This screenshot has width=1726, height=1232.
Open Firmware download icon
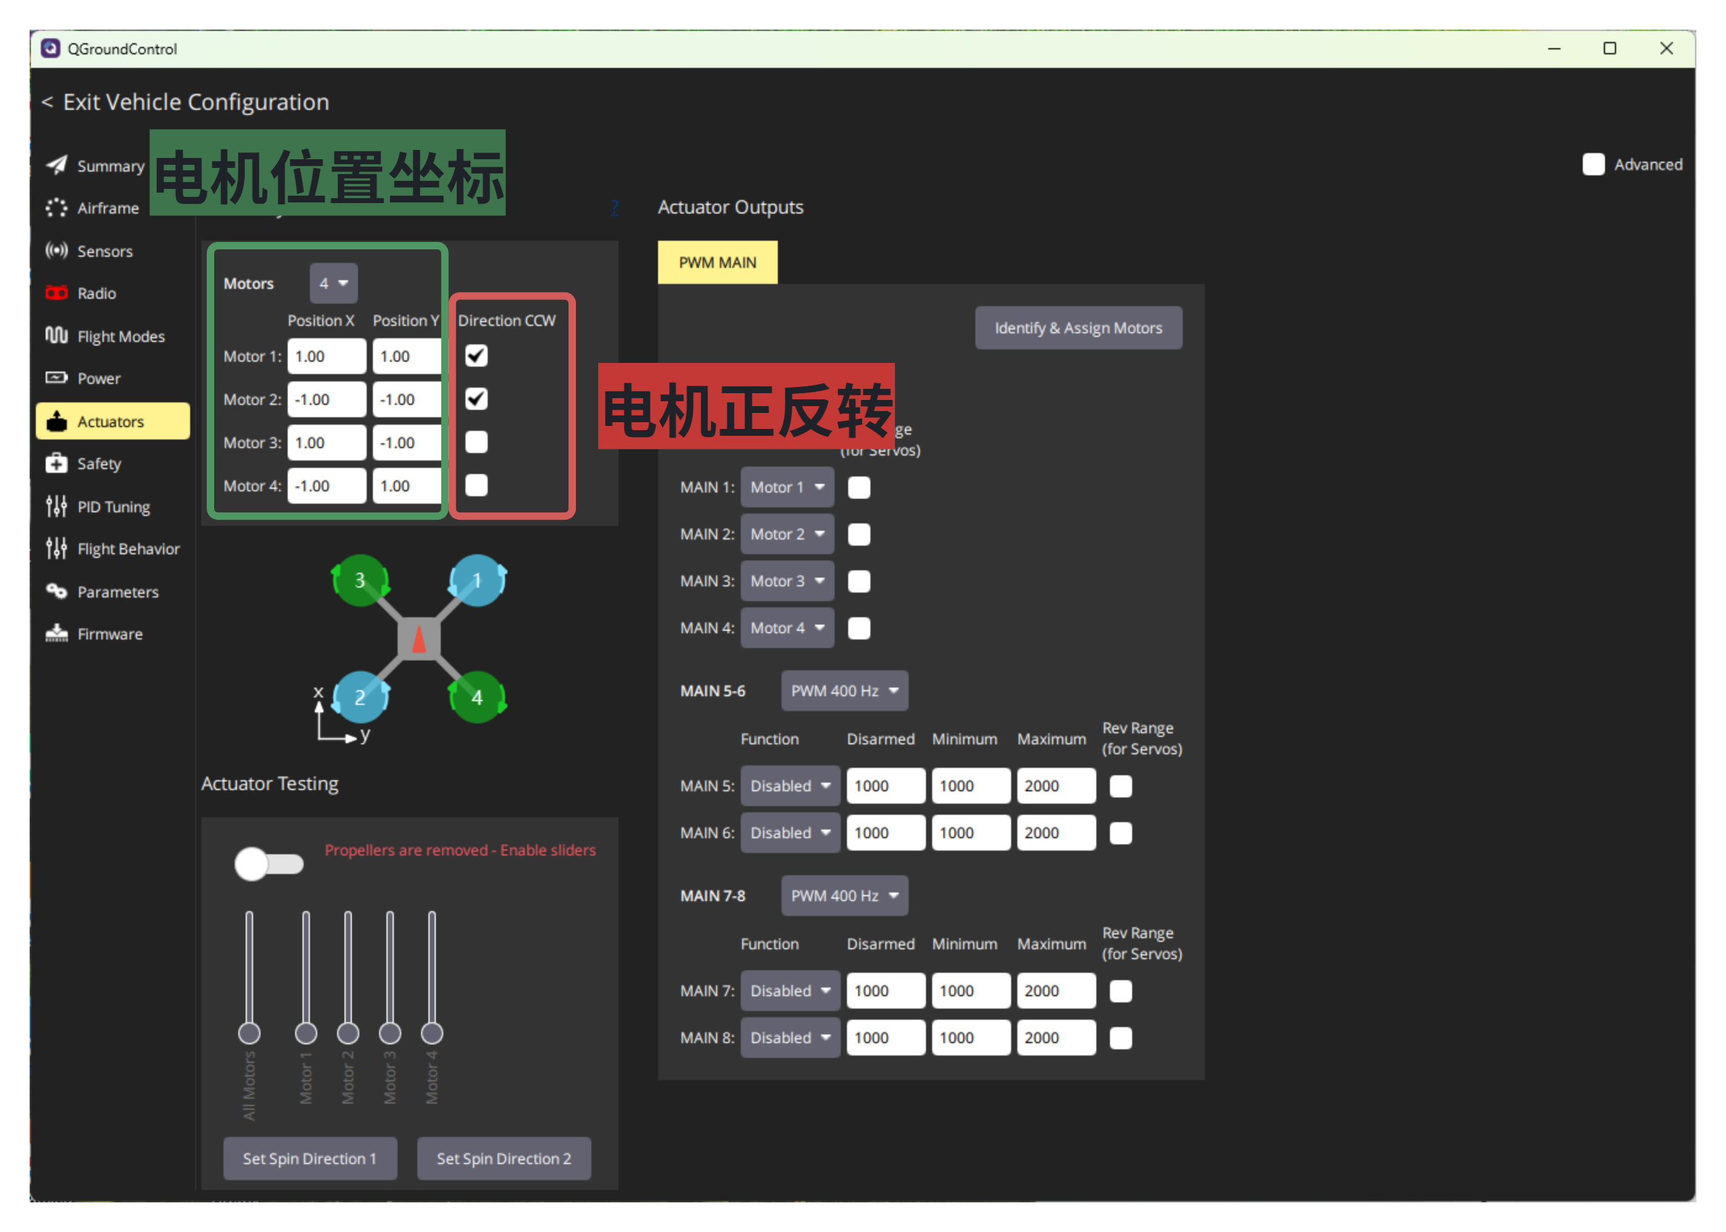[56, 633]
